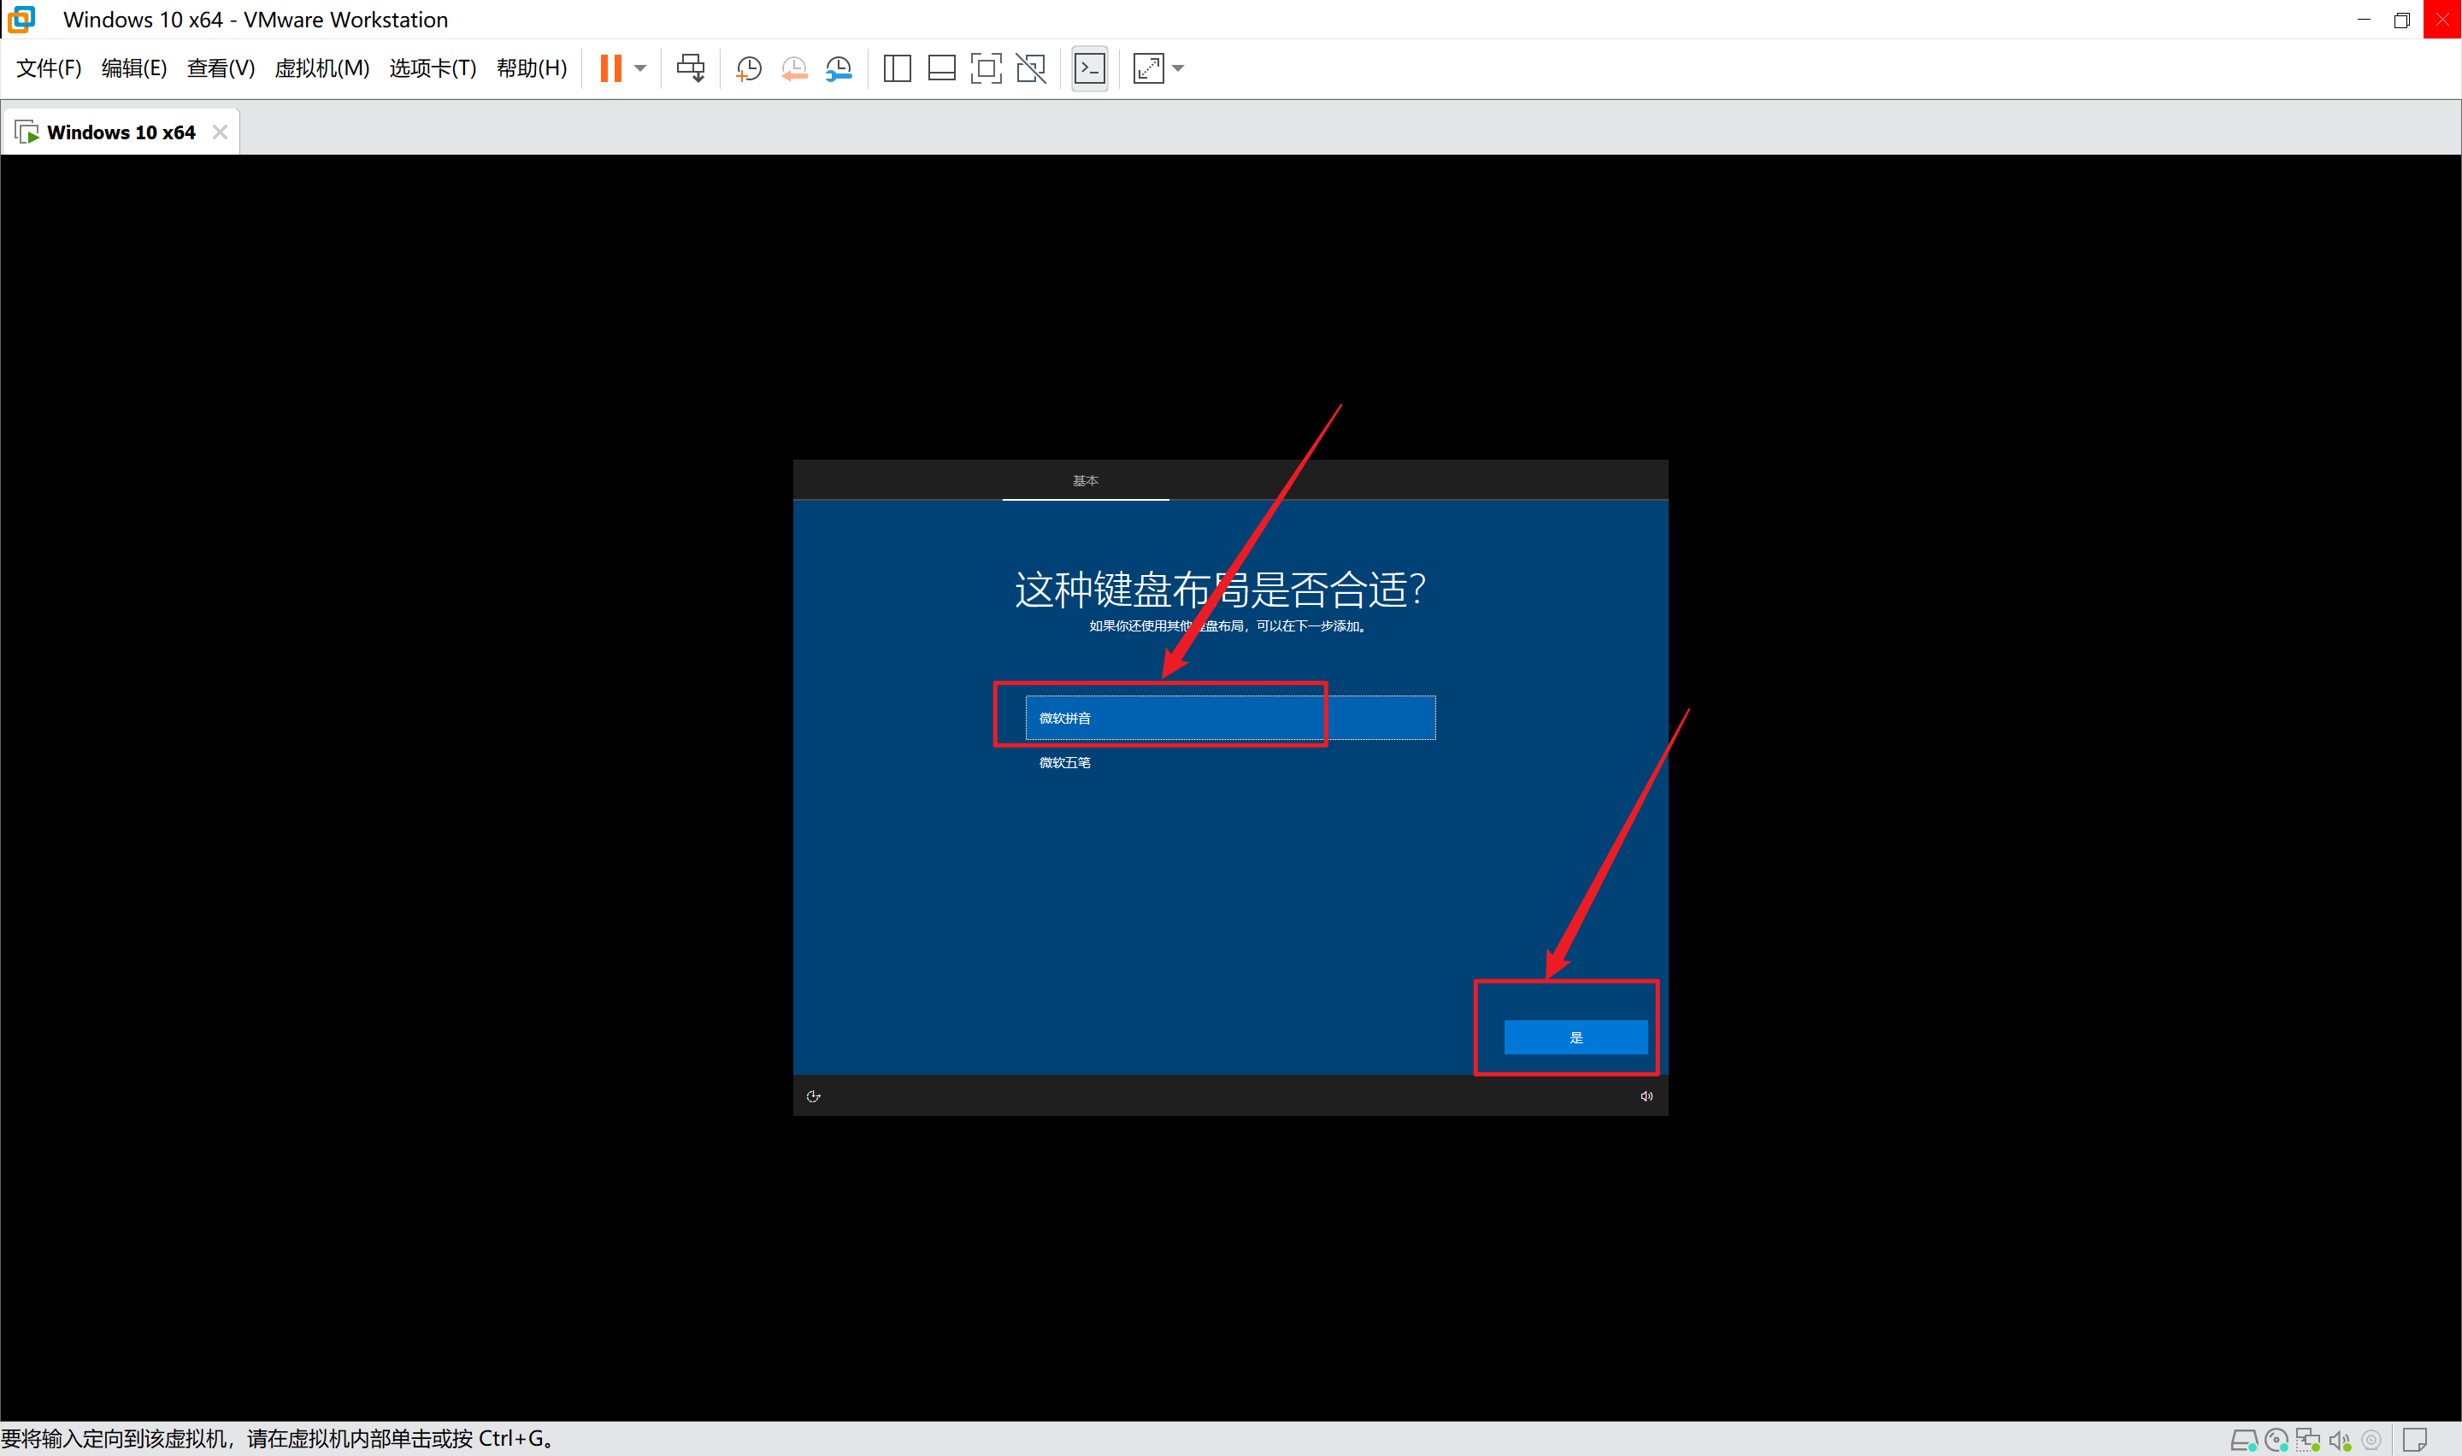Click hard disk device status icon

(x=2243, y=1441)
